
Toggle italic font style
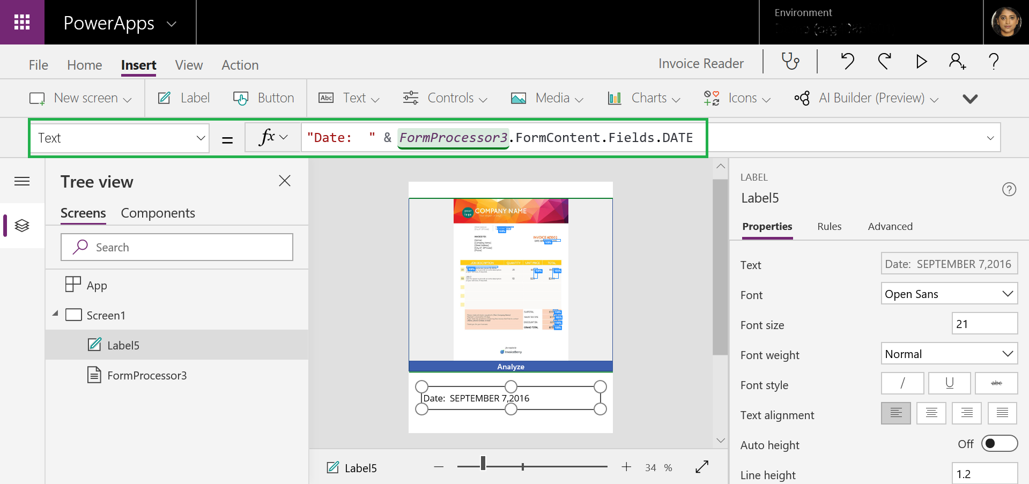click(902, 383)
